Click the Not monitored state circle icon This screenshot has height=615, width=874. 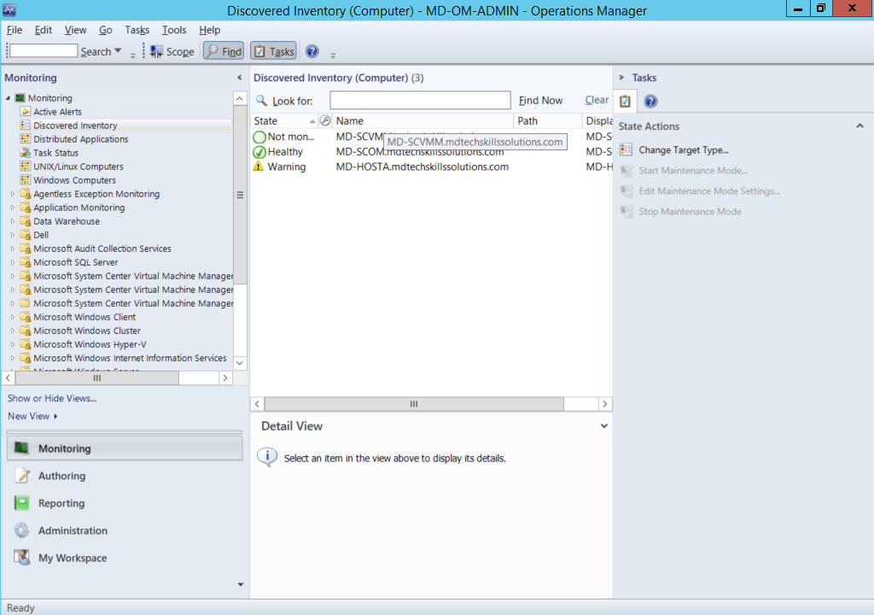pyautogui.click(x=259, y=137)
